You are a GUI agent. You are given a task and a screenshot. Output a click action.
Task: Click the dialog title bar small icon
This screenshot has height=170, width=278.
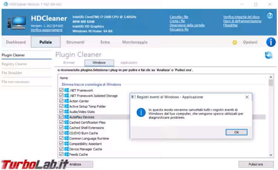point(133,97)
